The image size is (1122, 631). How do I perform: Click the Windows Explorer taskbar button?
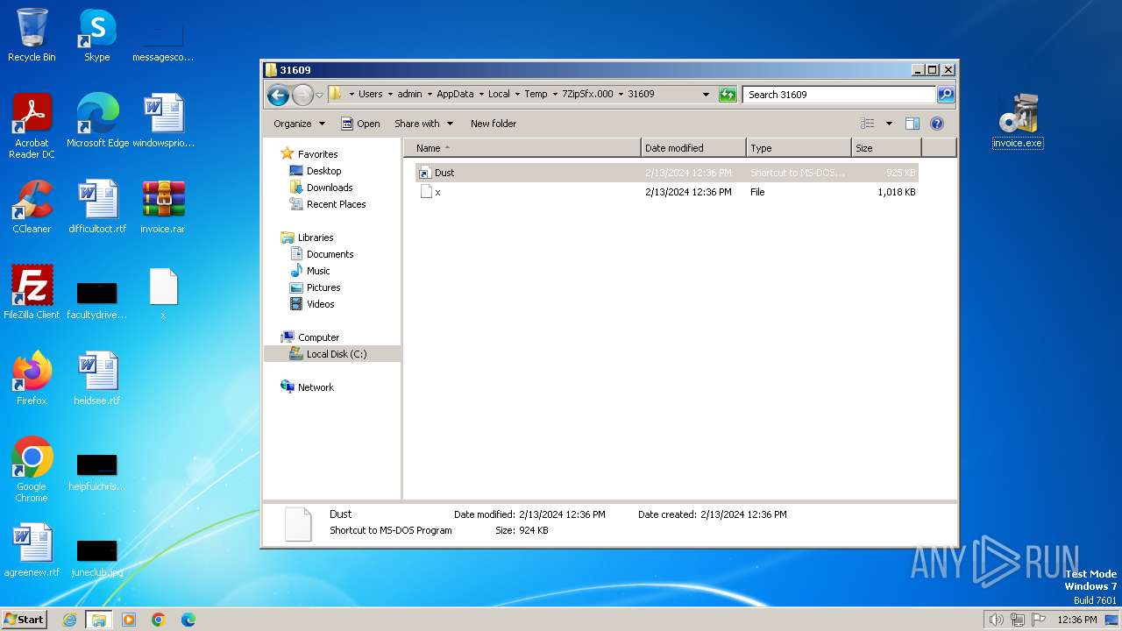(x=98, y=620)
